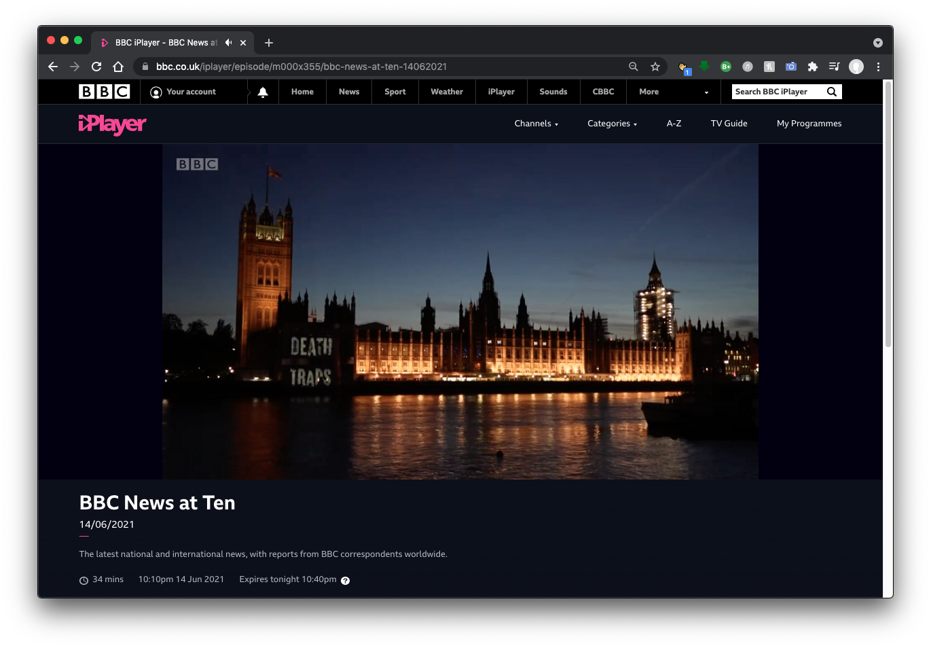
Task: Open the iPlayer nav item
Action: coord(501,92)
